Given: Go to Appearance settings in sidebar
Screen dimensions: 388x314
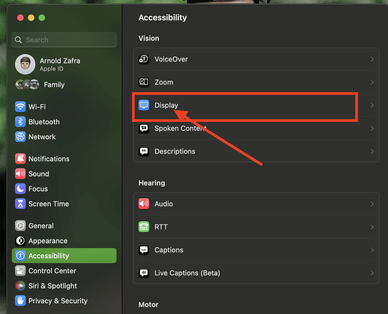Looking at the screenshot, I should click(x=48, y=241).
